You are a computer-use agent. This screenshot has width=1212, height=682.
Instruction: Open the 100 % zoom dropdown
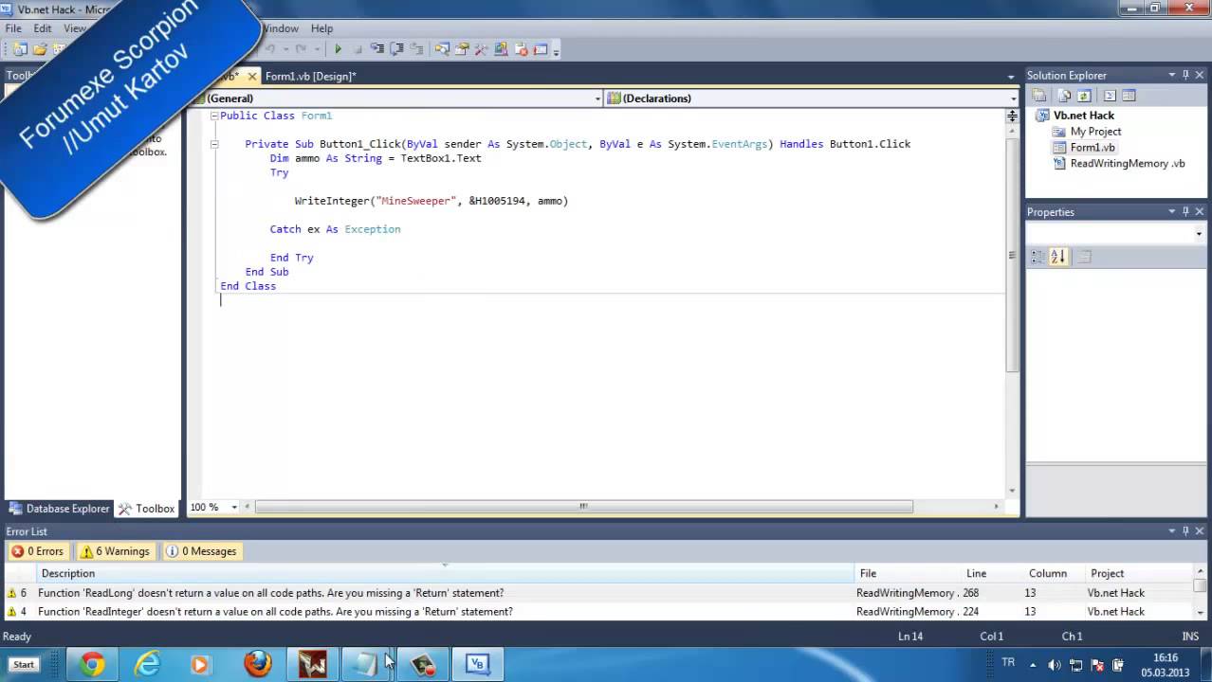point(234,508)
